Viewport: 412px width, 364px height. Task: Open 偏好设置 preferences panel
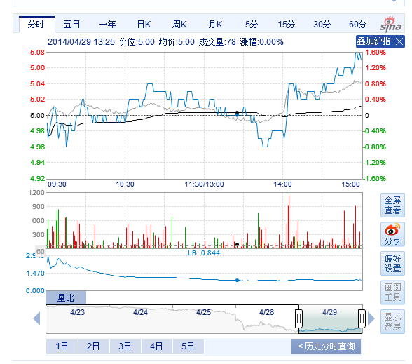click(x=392, y=264)
